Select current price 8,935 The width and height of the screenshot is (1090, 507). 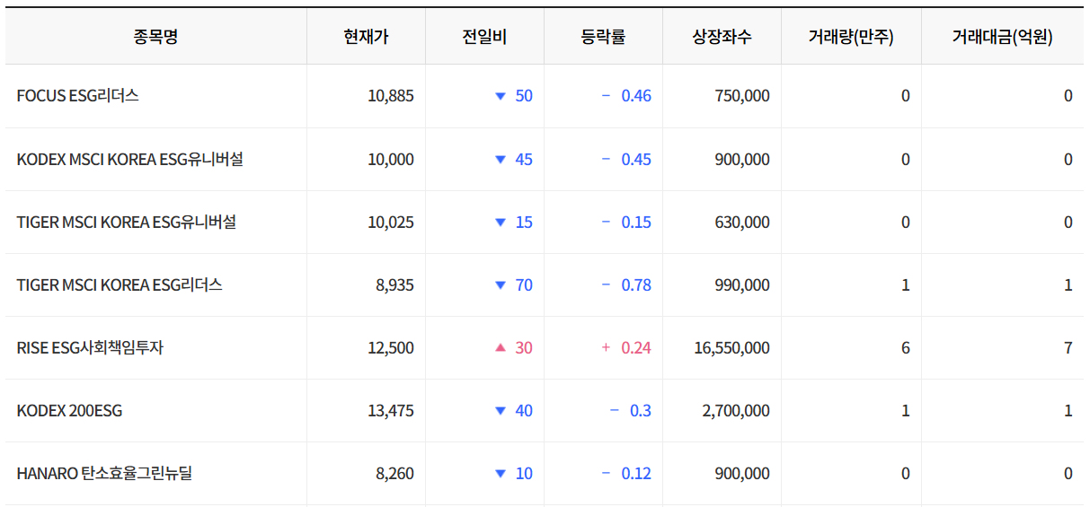tap(395, 284)
